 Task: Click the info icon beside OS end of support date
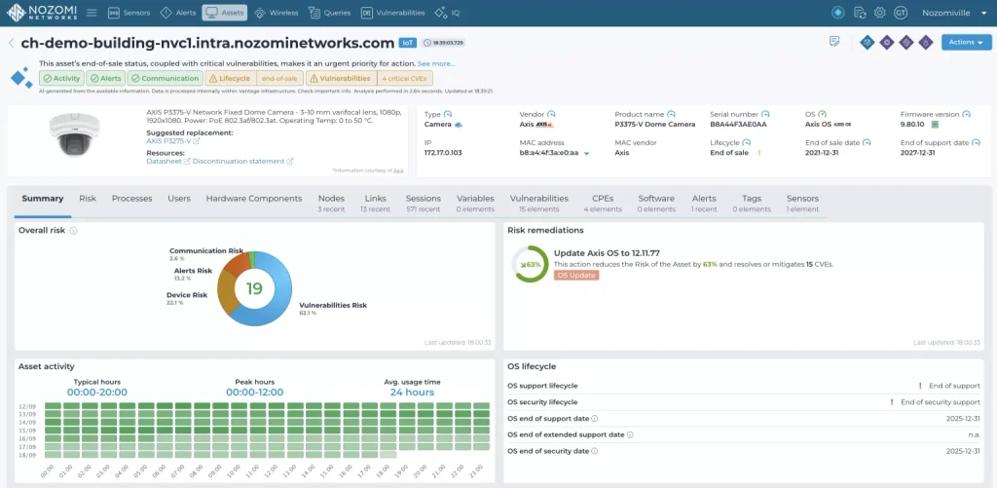coord(594,419)
